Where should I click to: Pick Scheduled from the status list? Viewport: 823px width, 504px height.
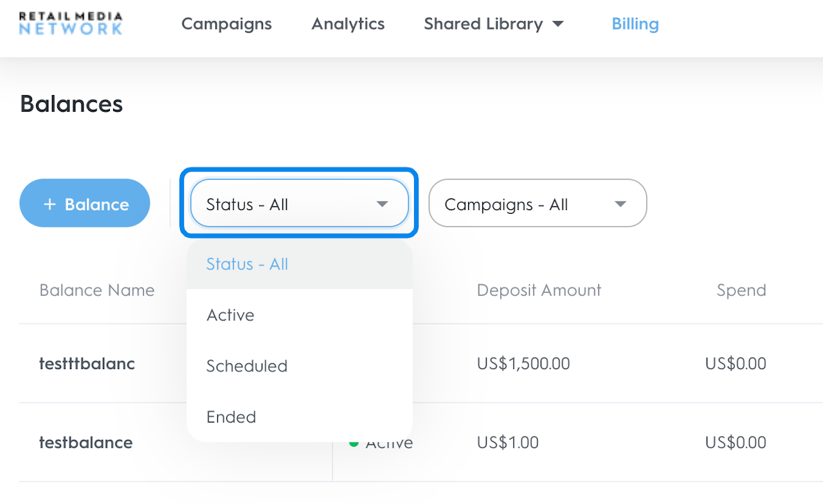pos(246,366)
